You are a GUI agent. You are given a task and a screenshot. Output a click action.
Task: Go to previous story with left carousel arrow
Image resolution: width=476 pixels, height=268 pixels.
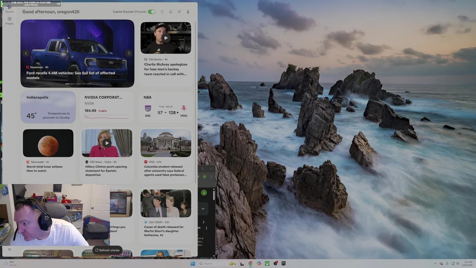click(26, 53)
